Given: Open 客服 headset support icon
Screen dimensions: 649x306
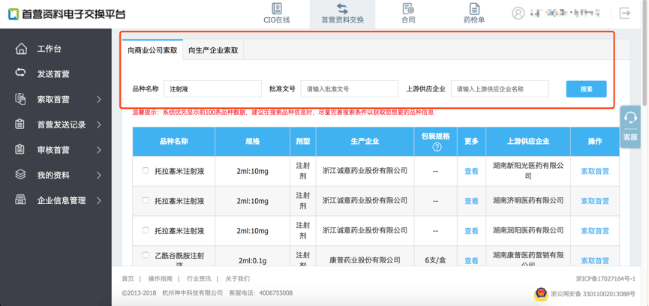Looking at the screenshot, I should click(630, 118).
